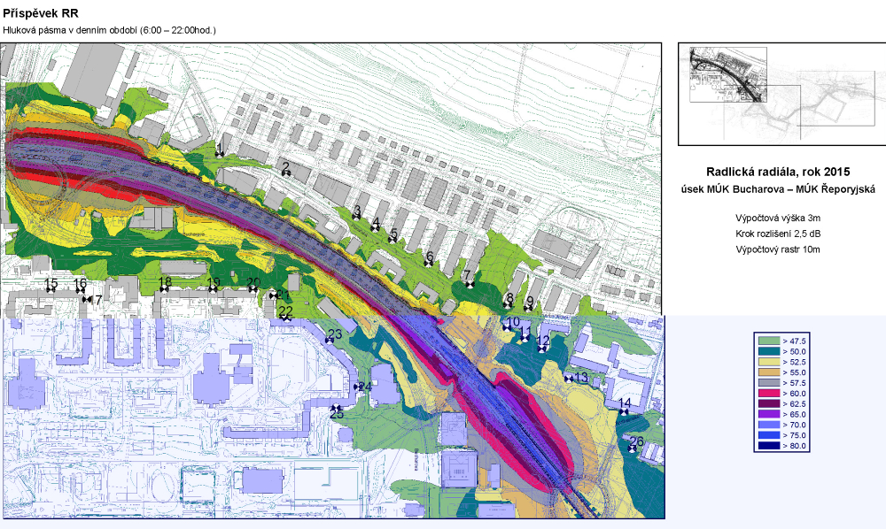The height and width of the screenshot is (529, 886).
Task: Click measurement point marker 23
Action: 330,341
